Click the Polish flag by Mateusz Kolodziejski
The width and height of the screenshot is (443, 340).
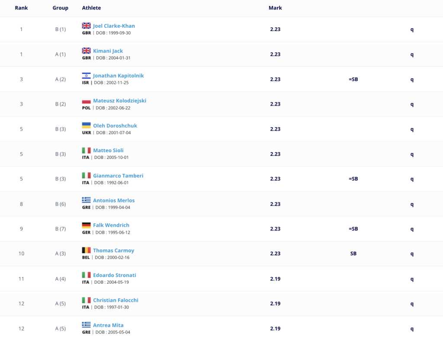(x=86, y=100)
